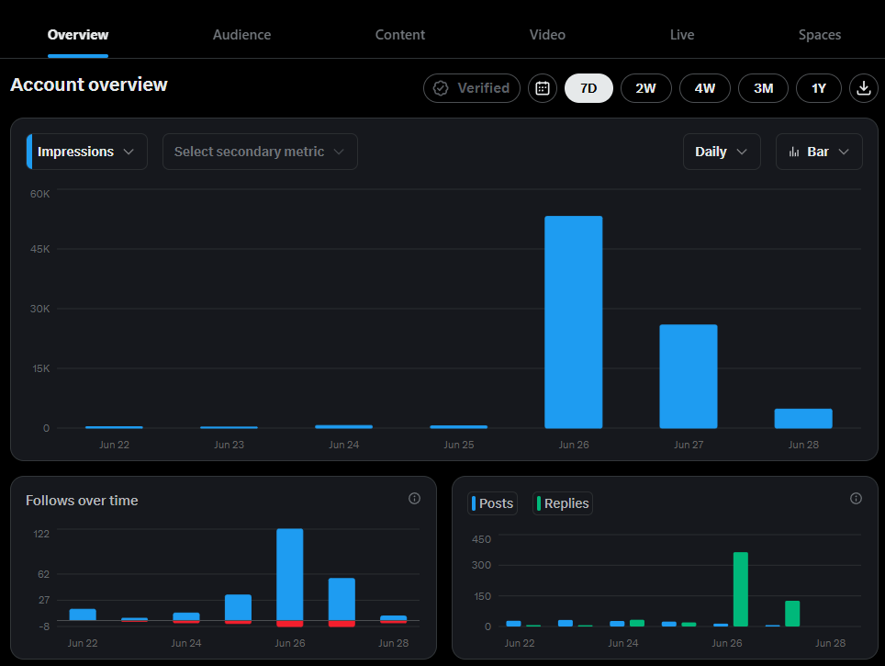The height and width of the screenshot is (666, 885).
Task: Select the 7D time range
Action: [588, 88]
